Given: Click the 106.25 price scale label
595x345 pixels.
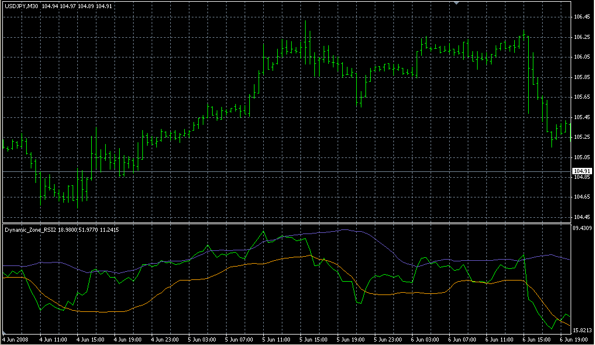Looking at the screenshot, I should 582,37.
